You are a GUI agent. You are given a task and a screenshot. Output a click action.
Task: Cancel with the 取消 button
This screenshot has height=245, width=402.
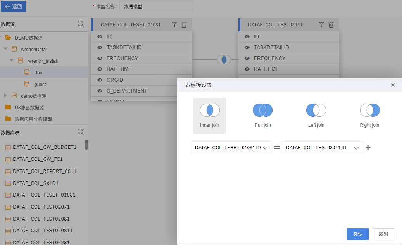click(x=383, y=234)
